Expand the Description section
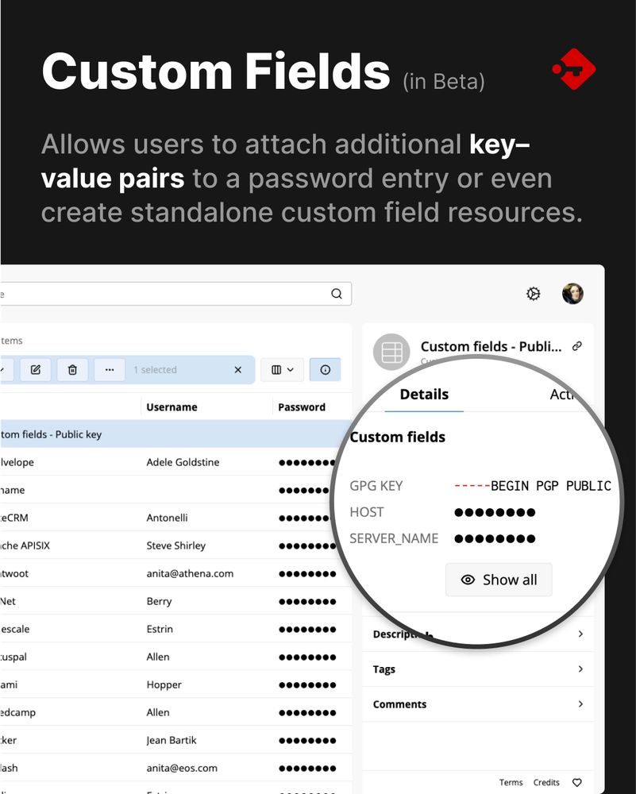 [477, 634]
